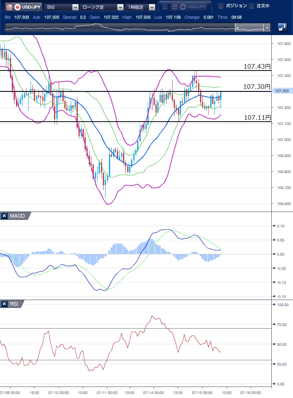Screen dimensions: 293x398
Task: Enable the ポジション checkbox
Action: (221, 6)
